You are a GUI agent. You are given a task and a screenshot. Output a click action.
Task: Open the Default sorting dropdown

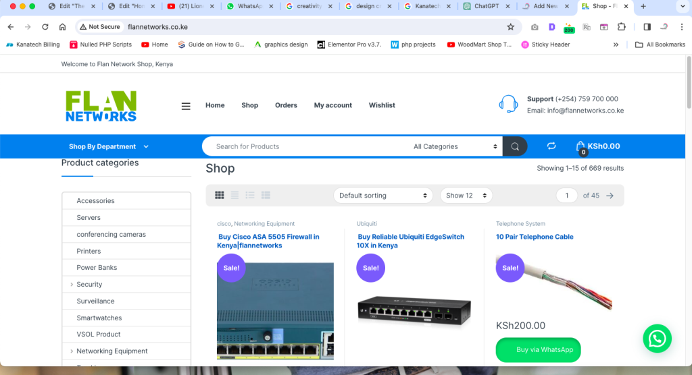[x=383, y=196]
